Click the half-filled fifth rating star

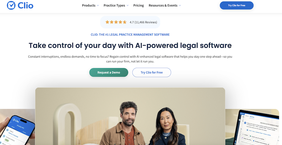[125, 22]
